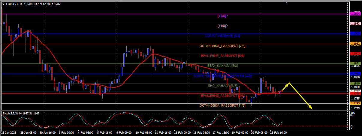Select the [+2/8]P level label
The image size is (362, 136).
223,16
